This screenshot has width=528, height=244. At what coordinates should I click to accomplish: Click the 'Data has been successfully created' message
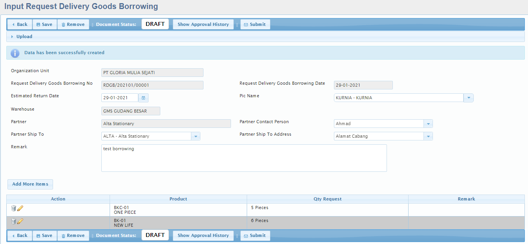click(64, 53)
